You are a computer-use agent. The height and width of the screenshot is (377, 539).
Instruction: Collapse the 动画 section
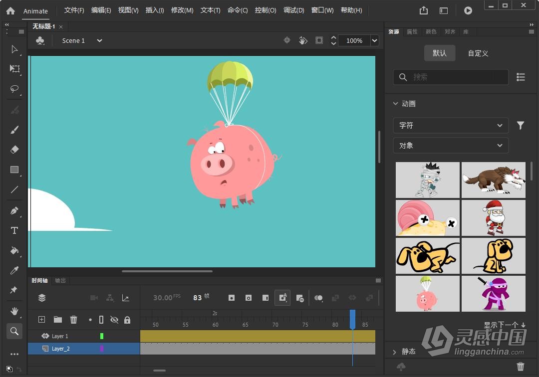(395, 103)
